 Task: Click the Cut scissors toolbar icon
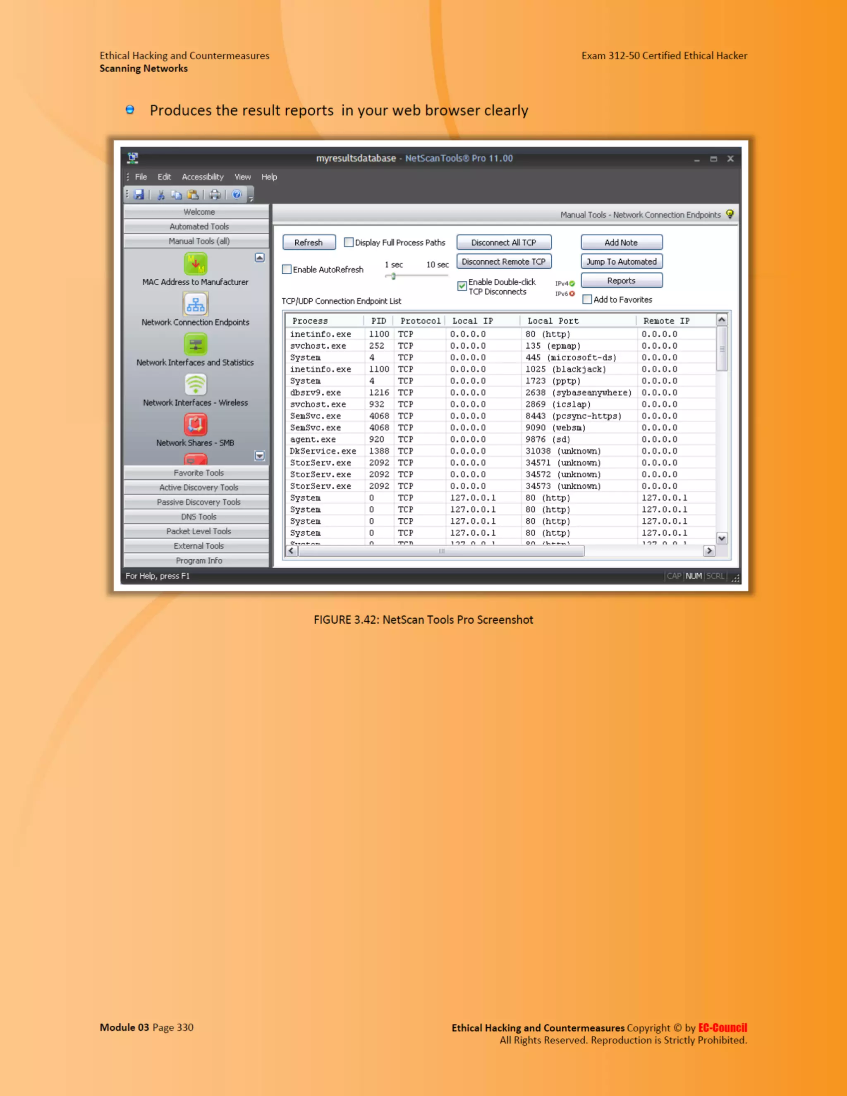point(161,195)
